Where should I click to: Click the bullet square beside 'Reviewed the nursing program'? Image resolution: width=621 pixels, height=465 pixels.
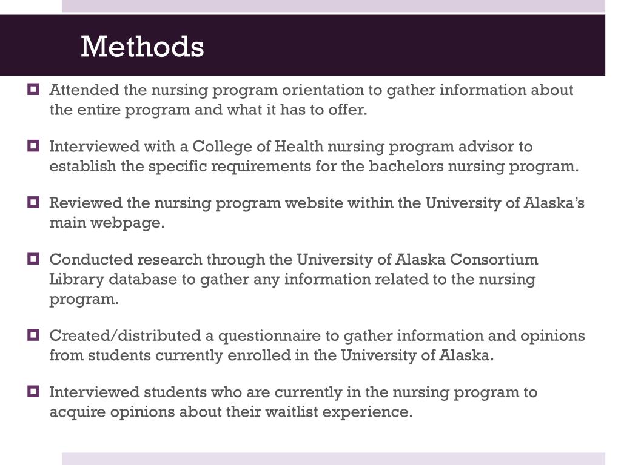click(x=34, y=202)
